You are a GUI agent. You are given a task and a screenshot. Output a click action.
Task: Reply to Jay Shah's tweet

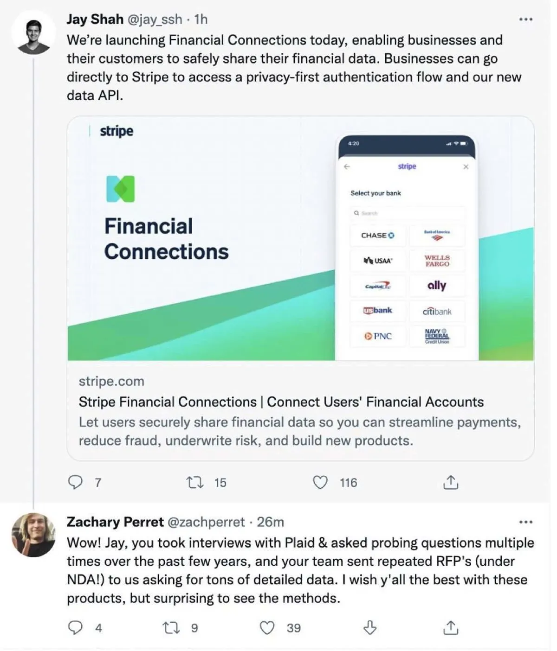coord(75,483)
